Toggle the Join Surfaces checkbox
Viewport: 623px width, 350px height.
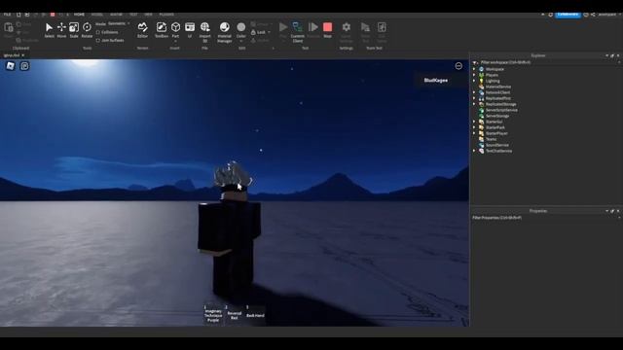click(x=98, y=41)
